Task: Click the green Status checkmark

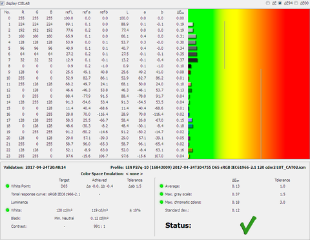Action: (248, 225)
